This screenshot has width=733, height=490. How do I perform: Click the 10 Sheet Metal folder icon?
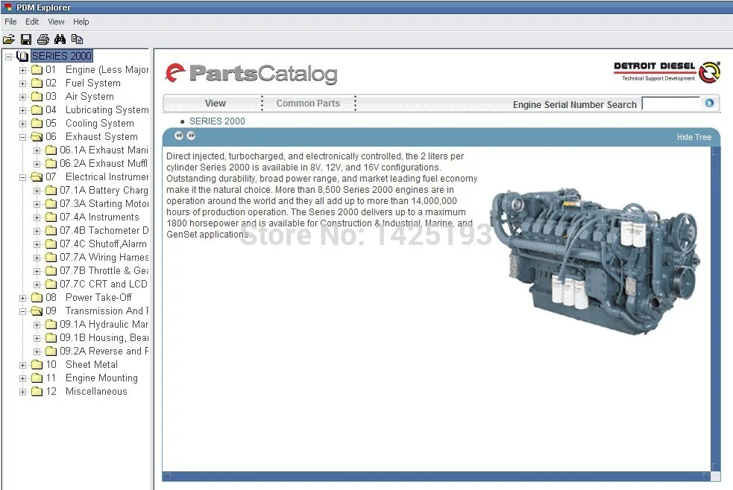37,364
